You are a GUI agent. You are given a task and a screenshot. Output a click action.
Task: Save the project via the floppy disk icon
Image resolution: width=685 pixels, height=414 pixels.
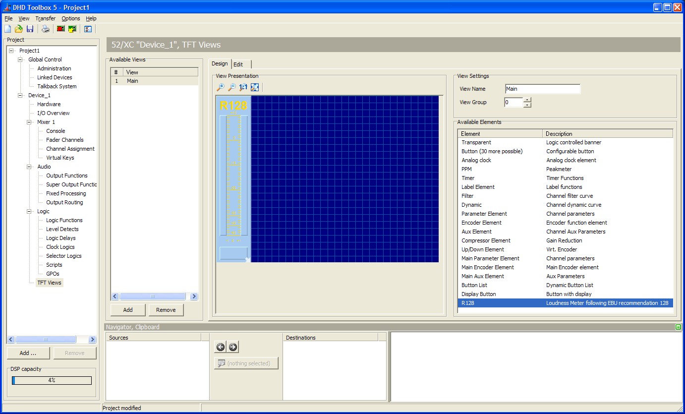point(30,29)
